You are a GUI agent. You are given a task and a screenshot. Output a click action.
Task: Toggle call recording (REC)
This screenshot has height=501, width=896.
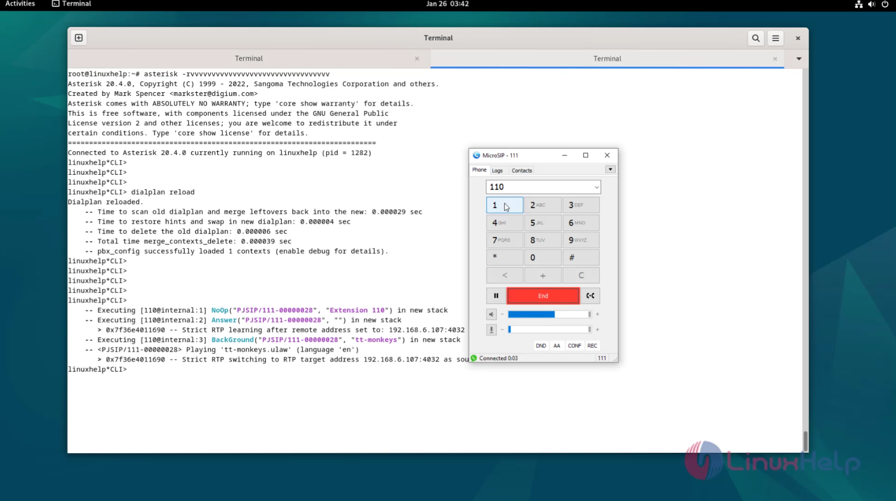tap(592, 346)
